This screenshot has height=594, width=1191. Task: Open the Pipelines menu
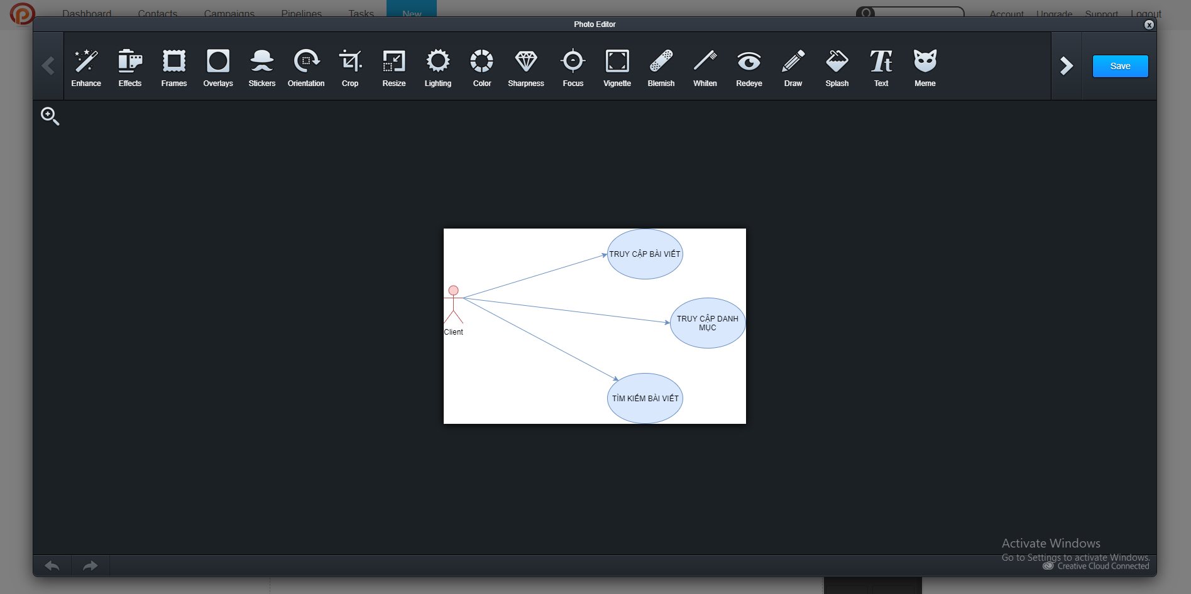coord(301,13)
